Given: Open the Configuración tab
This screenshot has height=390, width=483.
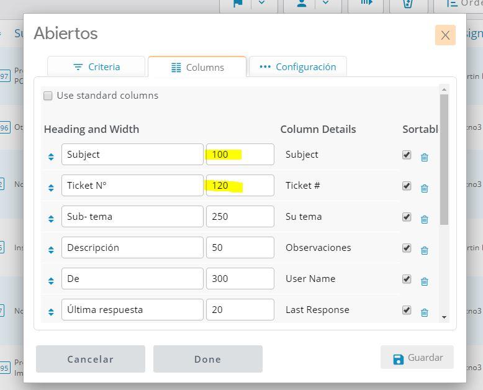Looking at the screenshot, I should (x=298, y=67).
